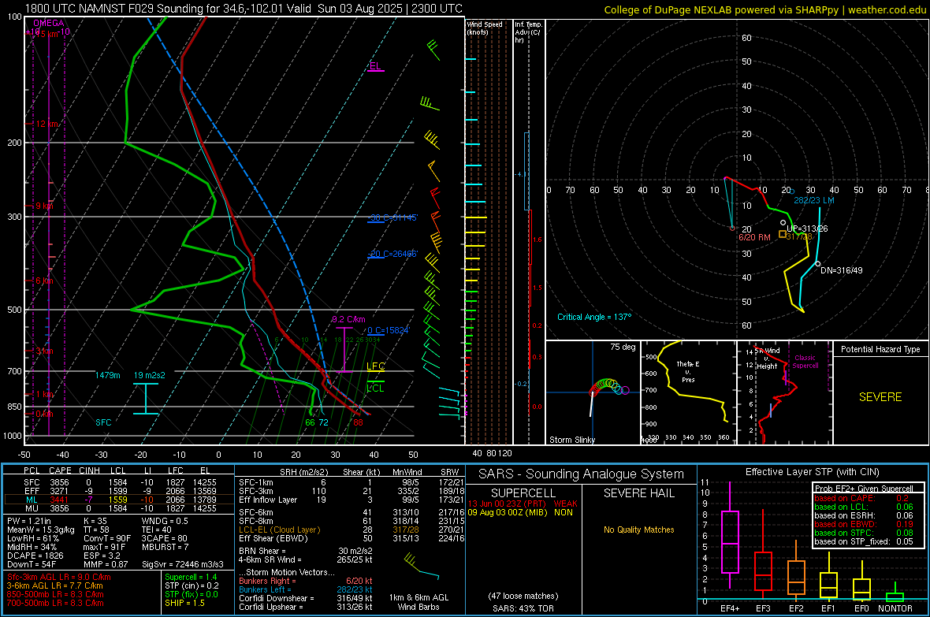Click the magenta EL marker on skew-T
The width and height of the screenshot is (930, 617).
tap(375, 66)
